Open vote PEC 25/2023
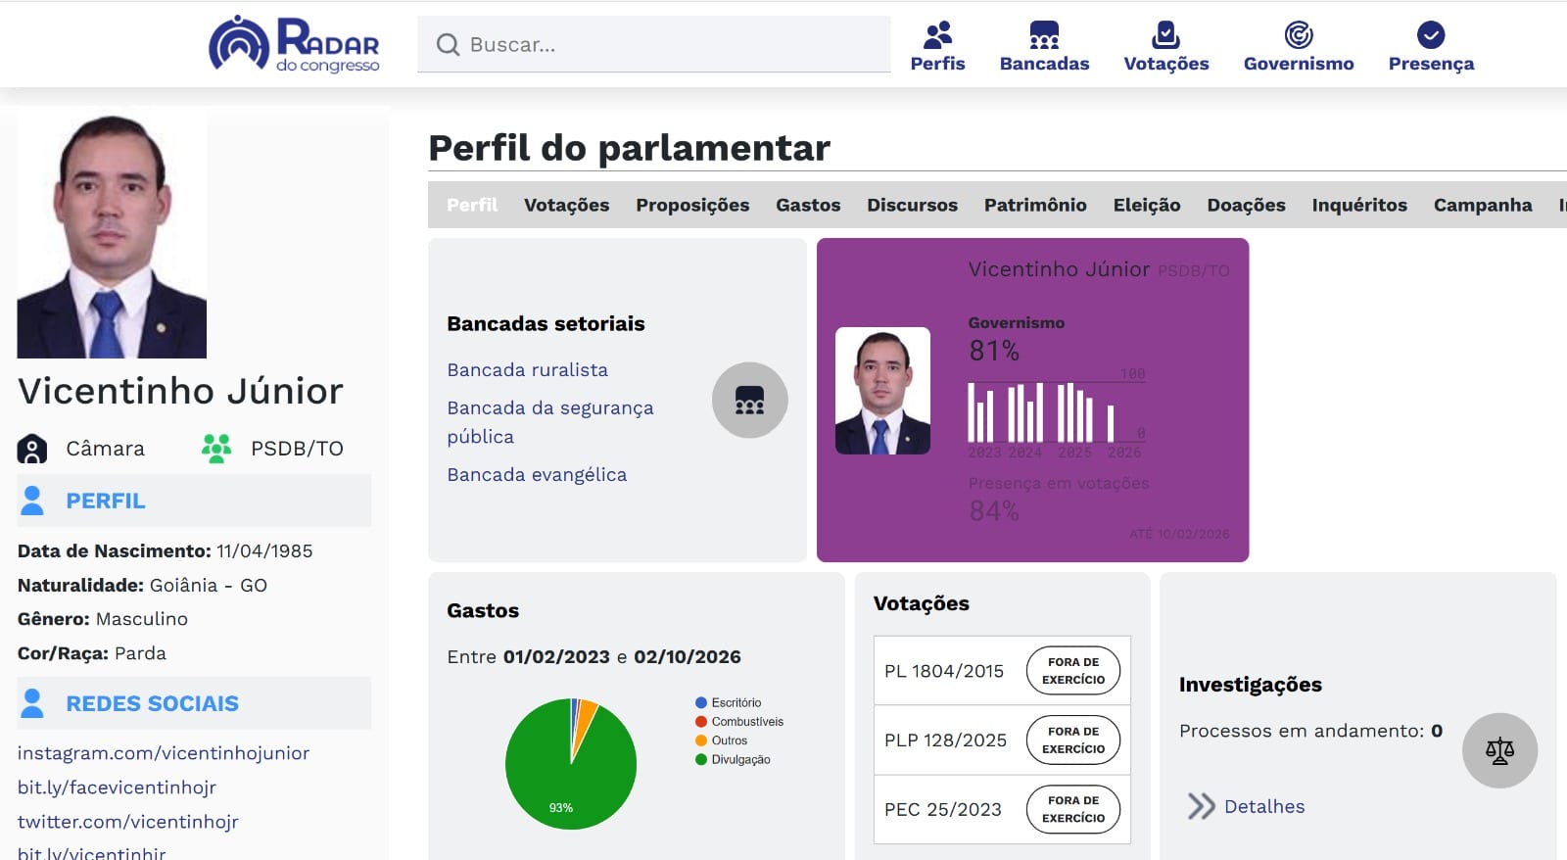 click(x=943, y=809)
